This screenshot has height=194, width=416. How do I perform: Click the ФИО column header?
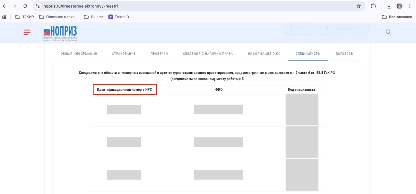pos(218,89)
